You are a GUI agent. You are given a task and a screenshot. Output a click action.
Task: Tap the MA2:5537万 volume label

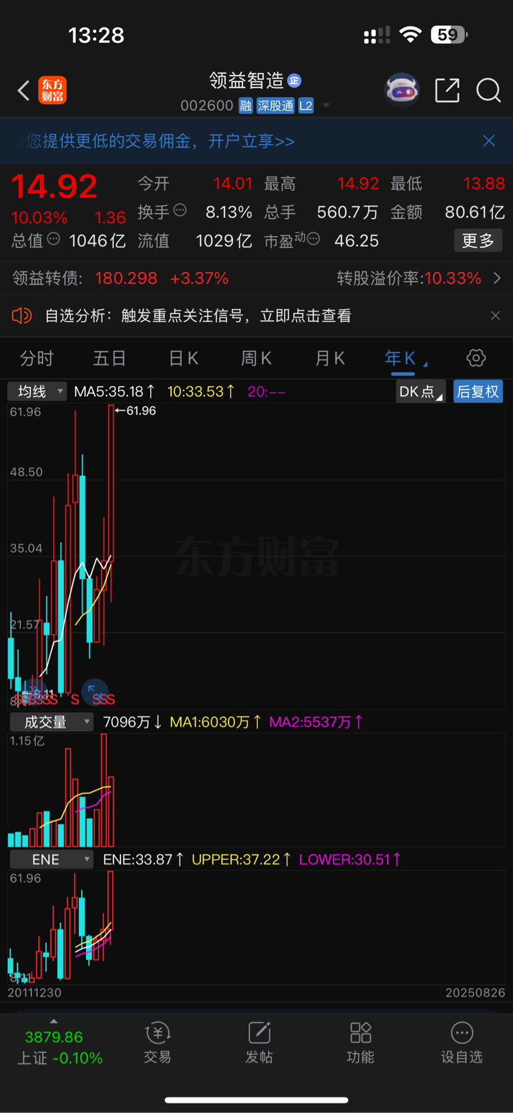pyautogui.click(x=316, y=722)
